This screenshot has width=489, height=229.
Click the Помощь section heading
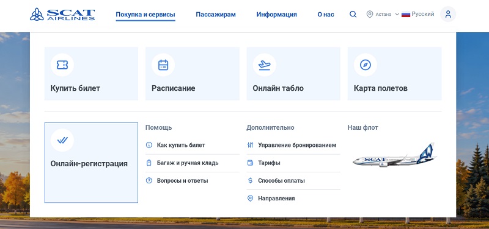[158, 127]
